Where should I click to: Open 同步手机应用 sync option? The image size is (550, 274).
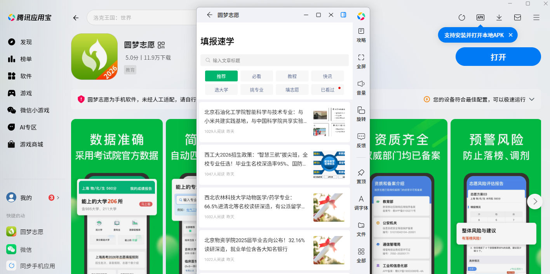point(31,266)
